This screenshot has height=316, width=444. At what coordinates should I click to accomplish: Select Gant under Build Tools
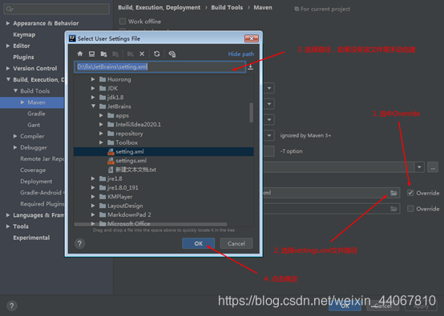(34, 125)
